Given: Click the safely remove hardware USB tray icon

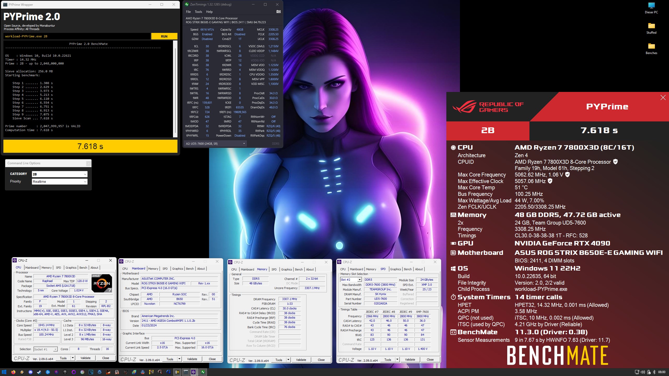Looking at the screenshot, I should pyautogui.click(x=649, y=372).
